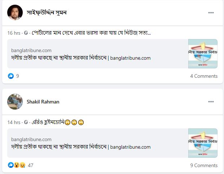Click the 14 hrs timestamp

pos(14,122)
